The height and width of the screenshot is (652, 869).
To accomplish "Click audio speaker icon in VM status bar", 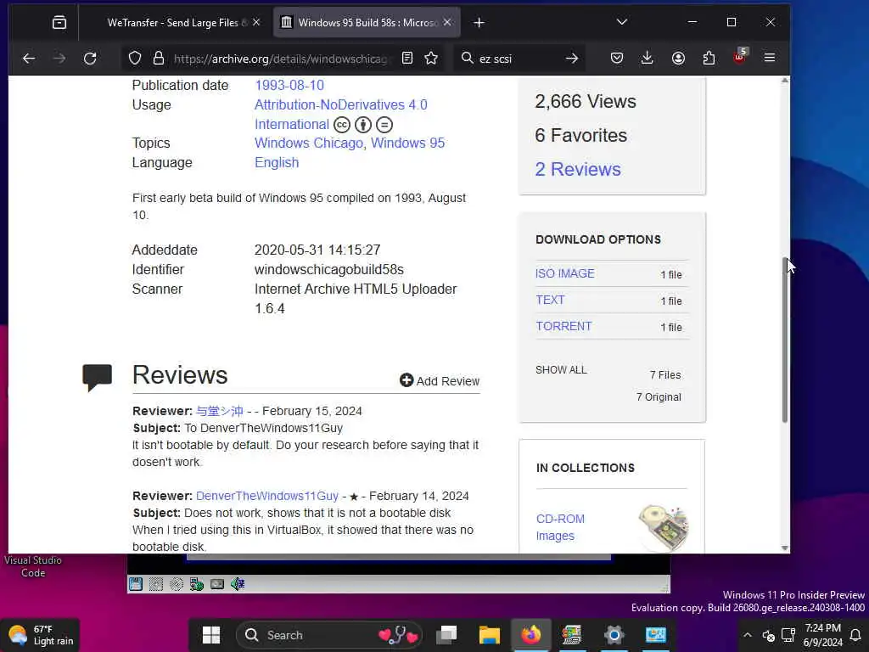I will (238, 584).
